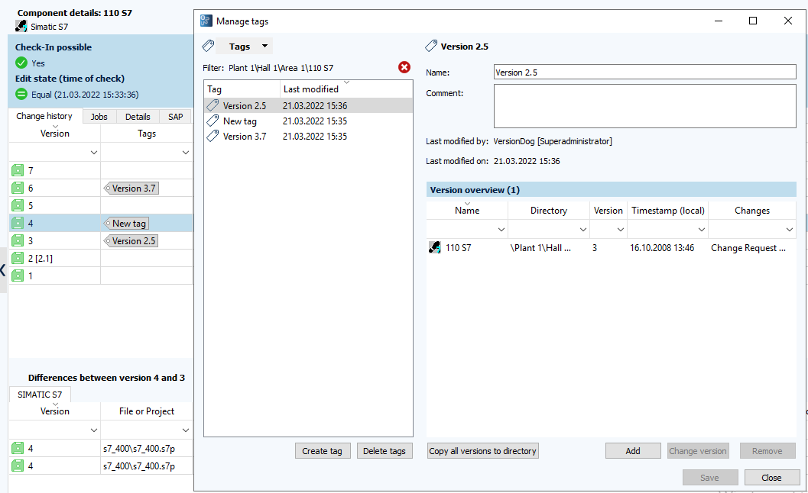Open the SAP tab
Screen dimensions: 808x493
click(175, 117)
